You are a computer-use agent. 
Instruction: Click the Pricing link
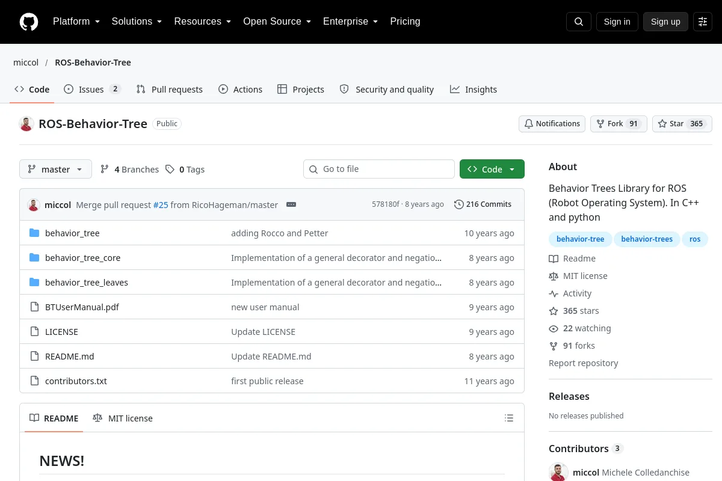pos(405,22)
